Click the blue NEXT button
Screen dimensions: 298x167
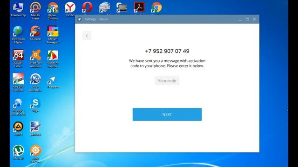[x=167, y=115]
